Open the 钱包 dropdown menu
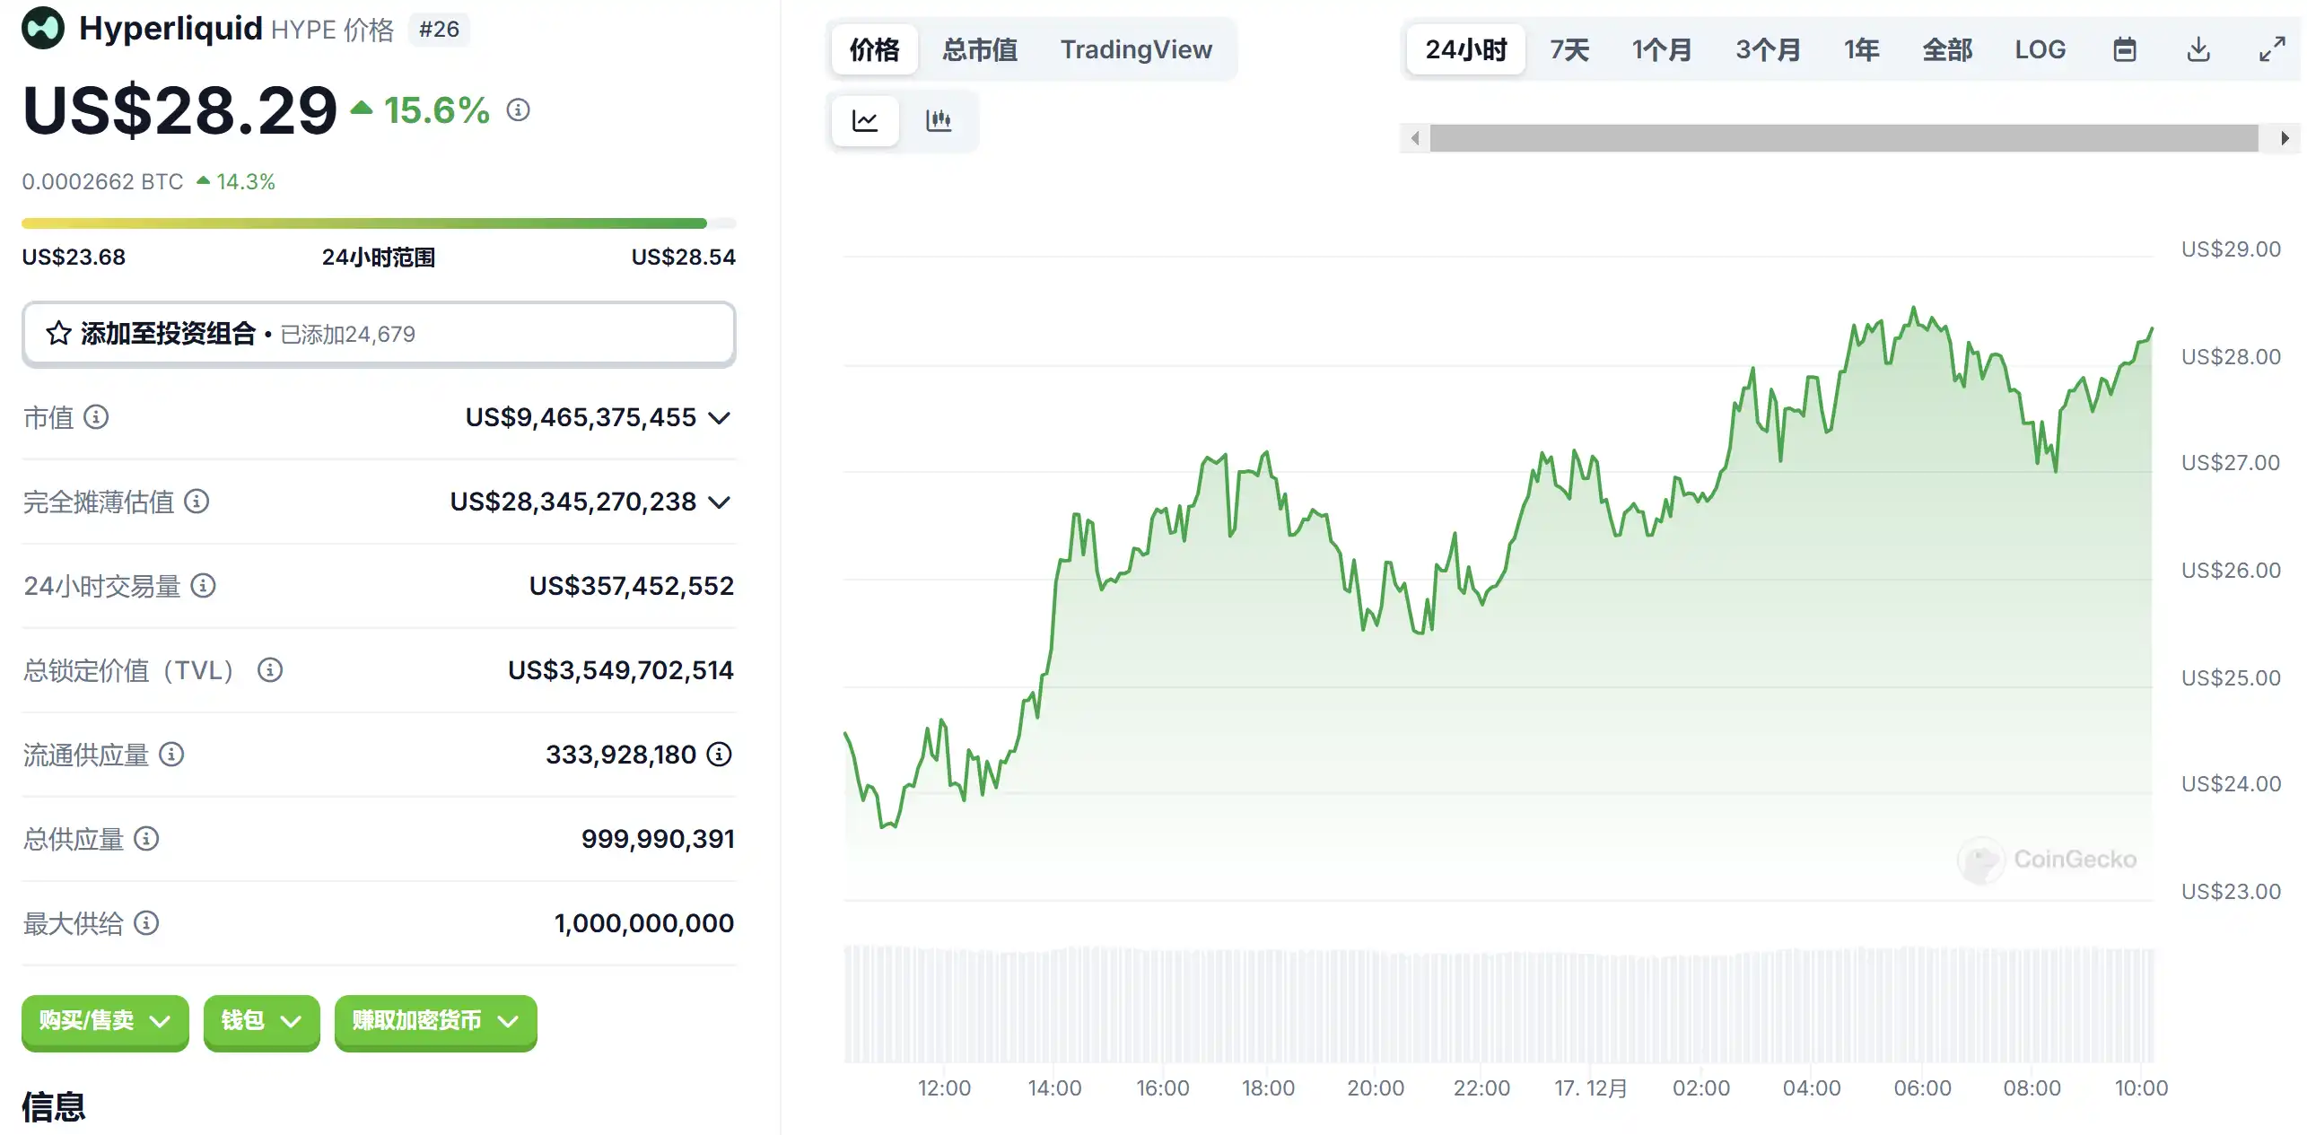 tap(260, 1022)
